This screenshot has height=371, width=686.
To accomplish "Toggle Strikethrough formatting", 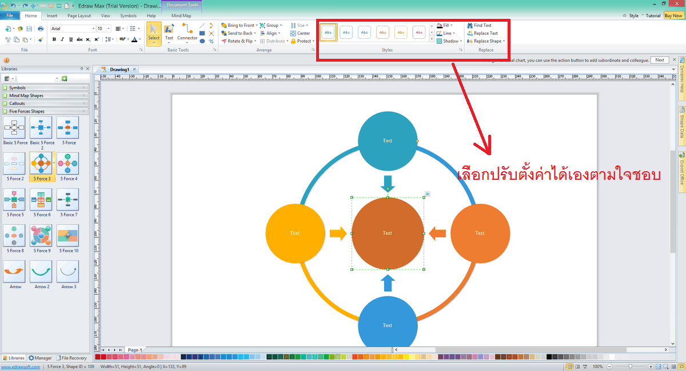I will coord(79,39).
